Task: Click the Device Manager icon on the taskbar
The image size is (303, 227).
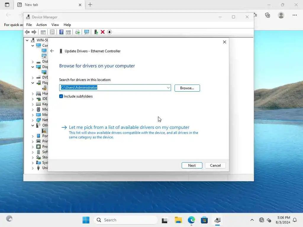Action: click(217, 220)
